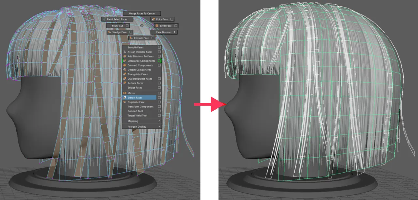Click the Wedge Face icon
Viewport: 418px width, 200px height.
click(x=110, y=32)
